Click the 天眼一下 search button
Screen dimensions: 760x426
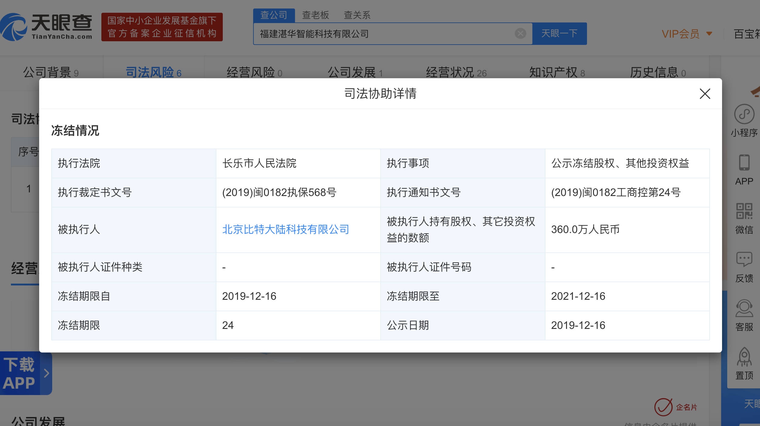(x=559, y=33)
